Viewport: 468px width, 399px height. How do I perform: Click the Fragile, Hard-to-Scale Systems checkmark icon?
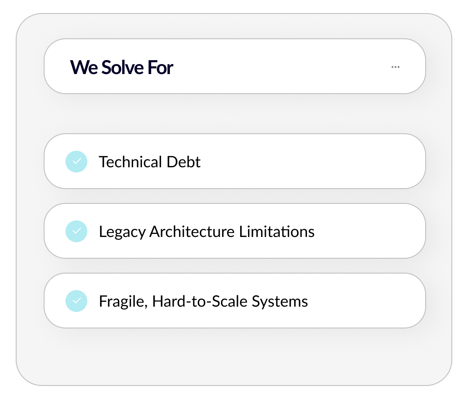click(x=76, y=301)
